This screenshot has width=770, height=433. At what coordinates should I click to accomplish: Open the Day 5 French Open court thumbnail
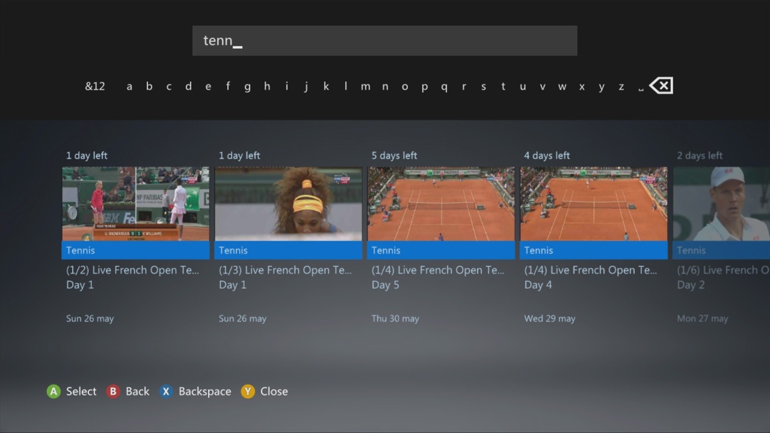(x=442, y=204)
